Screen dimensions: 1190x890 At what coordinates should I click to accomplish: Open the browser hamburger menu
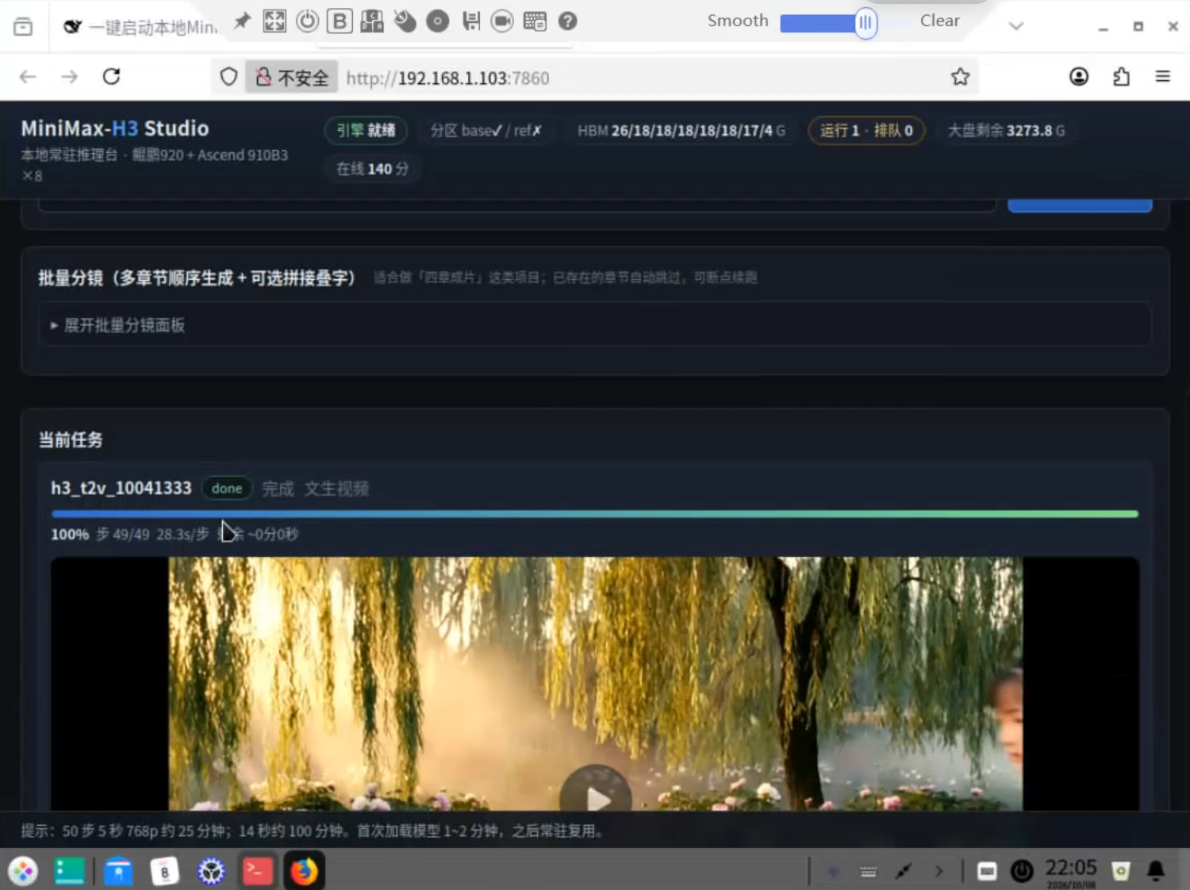(1163, 76)
